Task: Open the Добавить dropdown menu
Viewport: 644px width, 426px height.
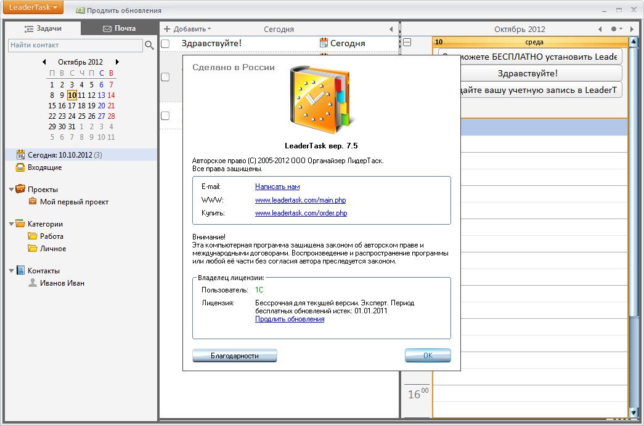Action: click(187, 29)
